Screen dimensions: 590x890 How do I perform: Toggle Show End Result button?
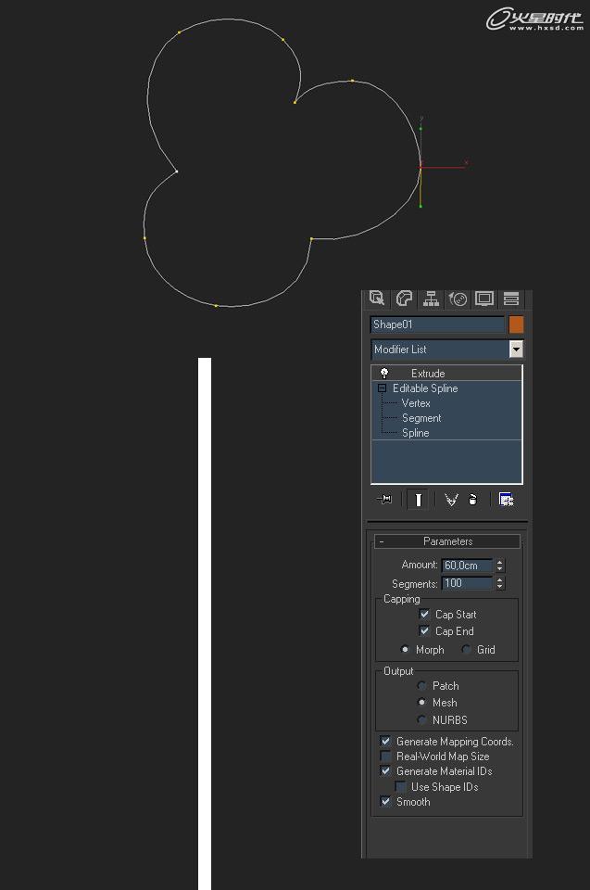coord(418,500)
